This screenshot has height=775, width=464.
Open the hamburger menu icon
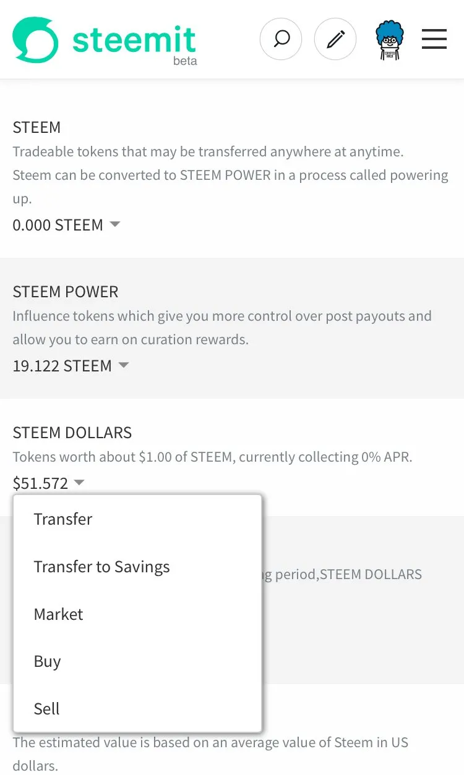(434, 40)
